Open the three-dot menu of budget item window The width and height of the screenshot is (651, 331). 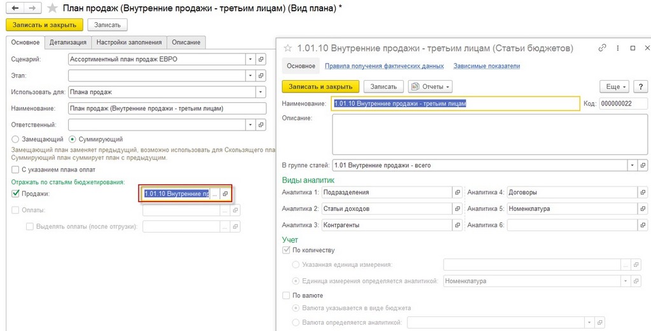click(x=618, y=48)
